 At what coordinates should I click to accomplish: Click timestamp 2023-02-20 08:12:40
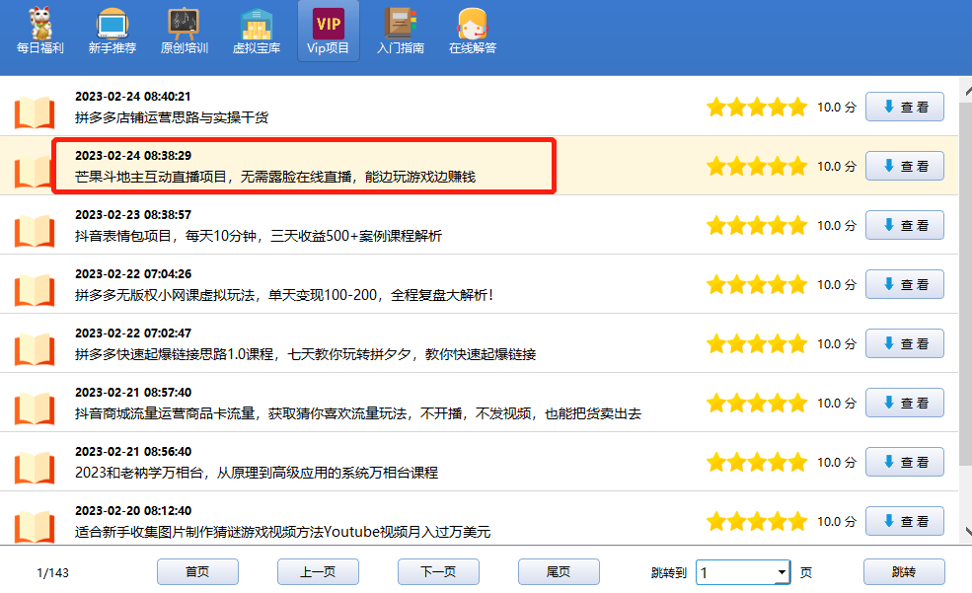coord(132,510)
